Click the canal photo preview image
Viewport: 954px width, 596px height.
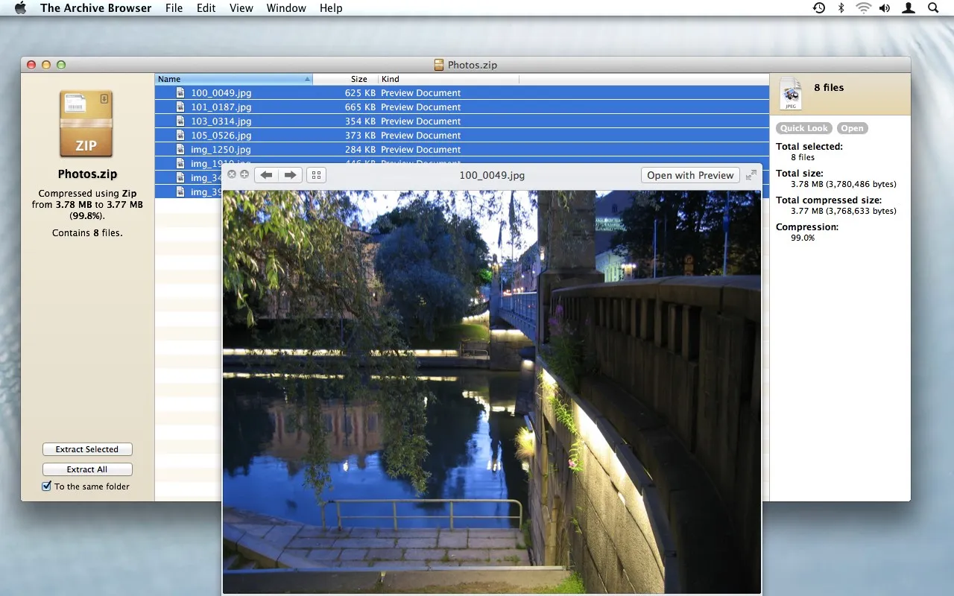pos(491,387)
